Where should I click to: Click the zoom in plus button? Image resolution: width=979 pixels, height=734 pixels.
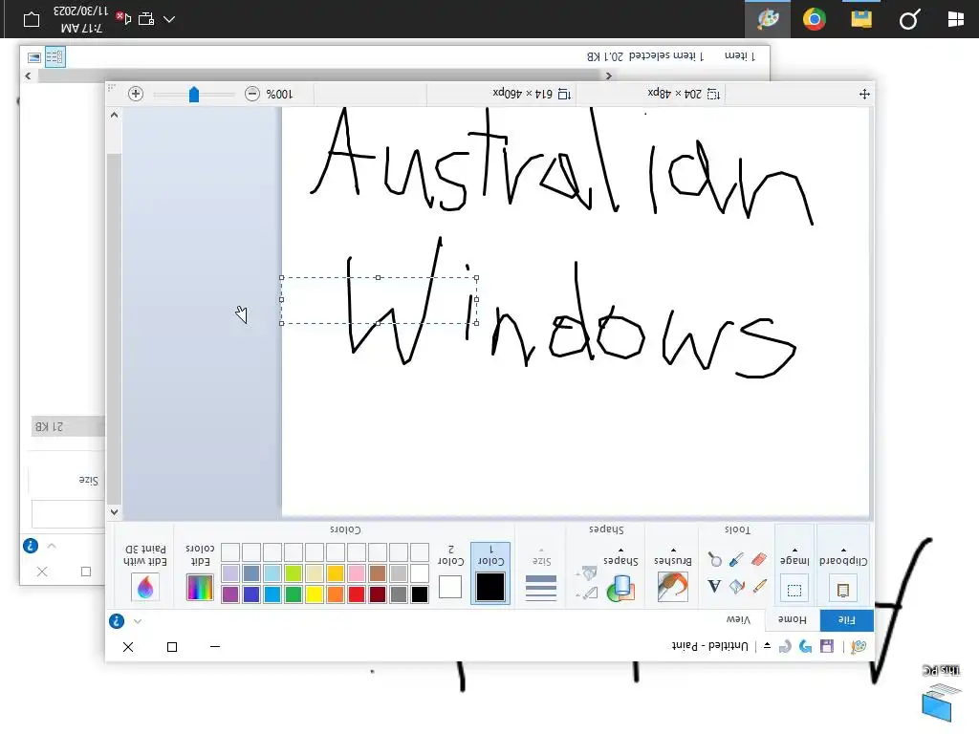[136, 94]
